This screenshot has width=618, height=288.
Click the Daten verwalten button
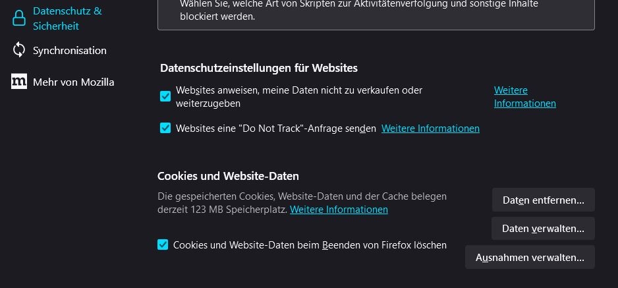pos(543,229)
